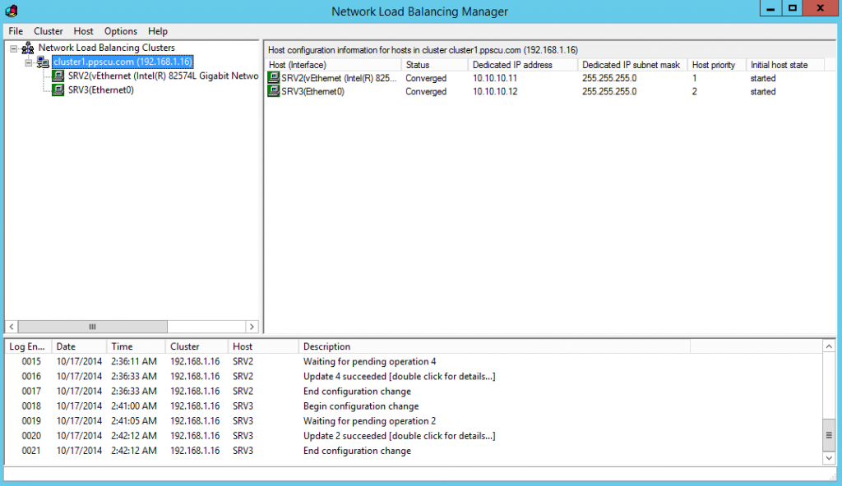Screen dimensions: 842x486
Task: Collapse the cluster1.ppscu.com tree node
Action: pos(29,62)
